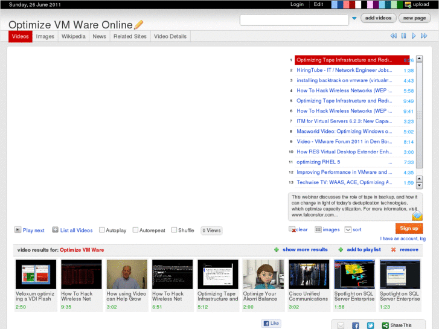This screenshot has height=329, width=439.
Task: Click the pencil edit icon beside the page title
Action: [139, 25]
